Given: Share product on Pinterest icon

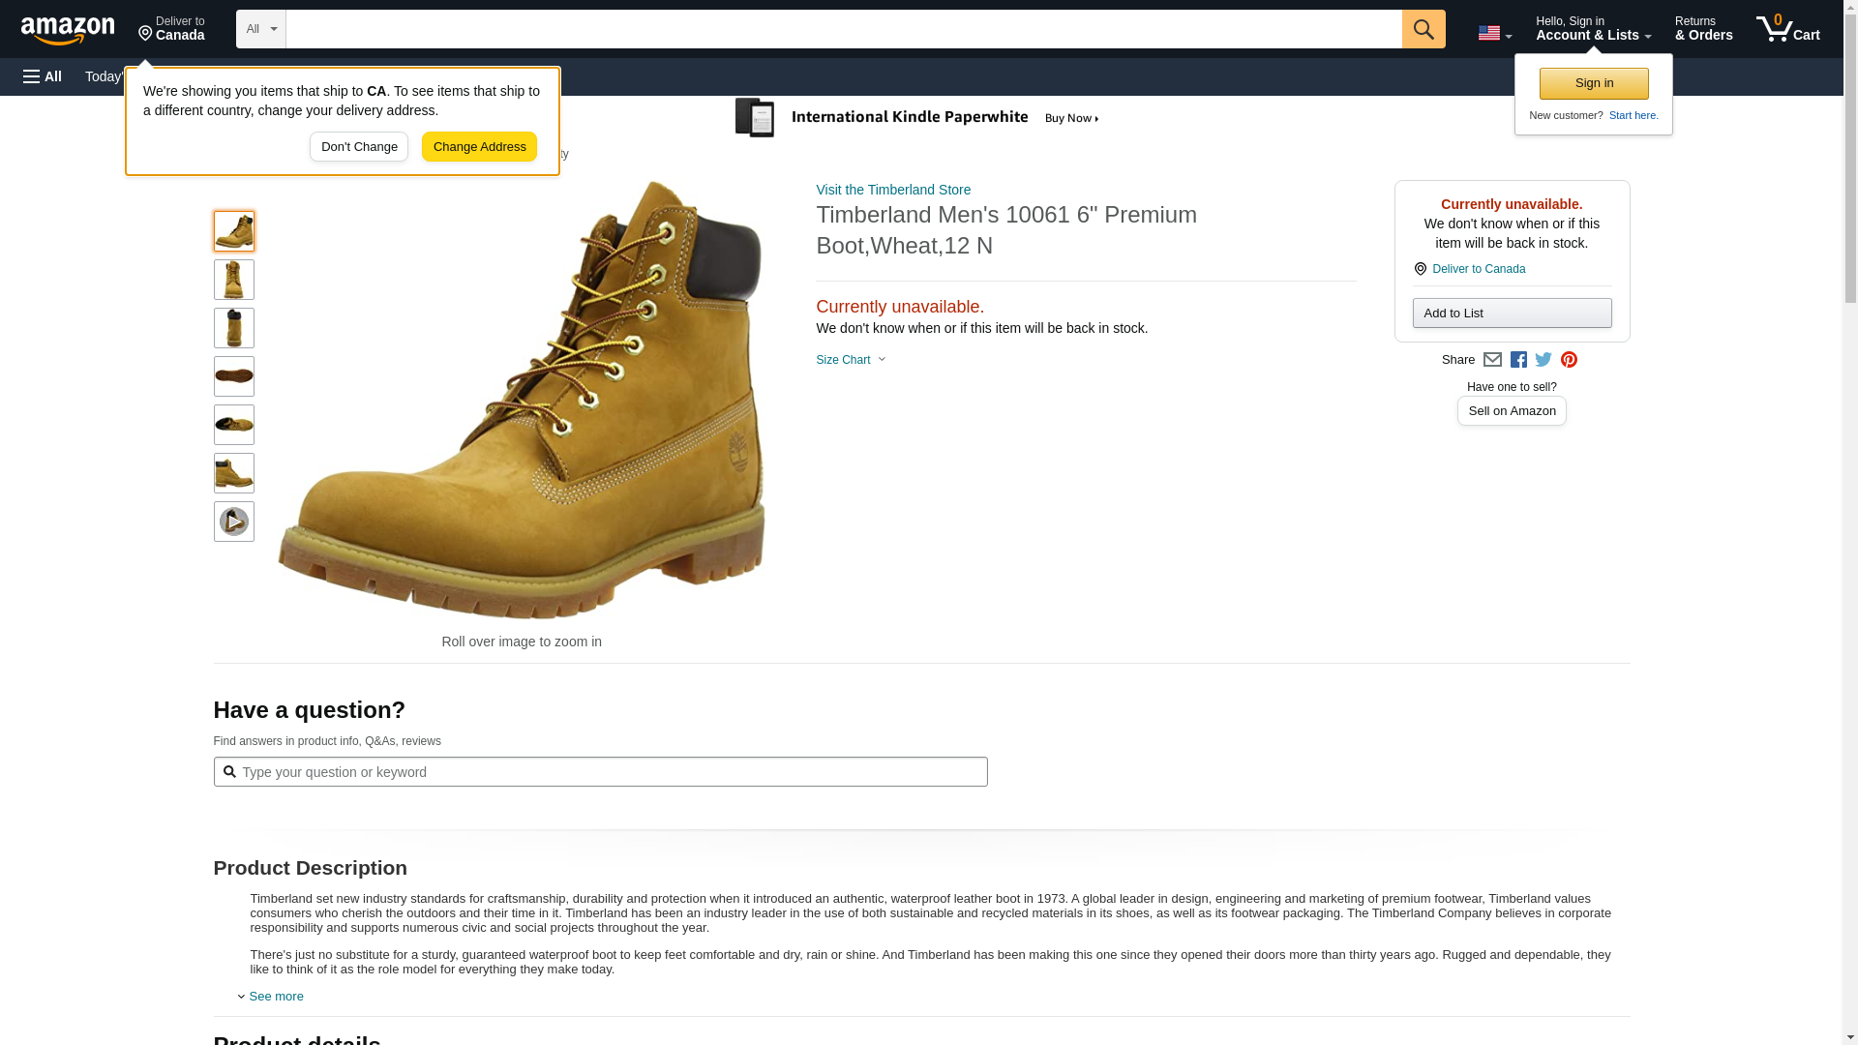Looking at the screenshot, I should coord(1569,360).
